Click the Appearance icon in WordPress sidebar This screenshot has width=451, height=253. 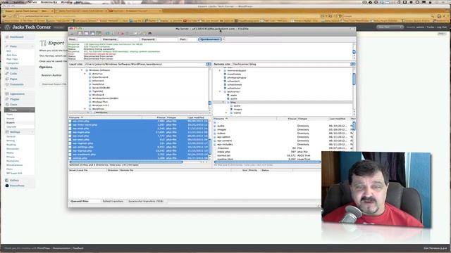[x=7, y=93]
